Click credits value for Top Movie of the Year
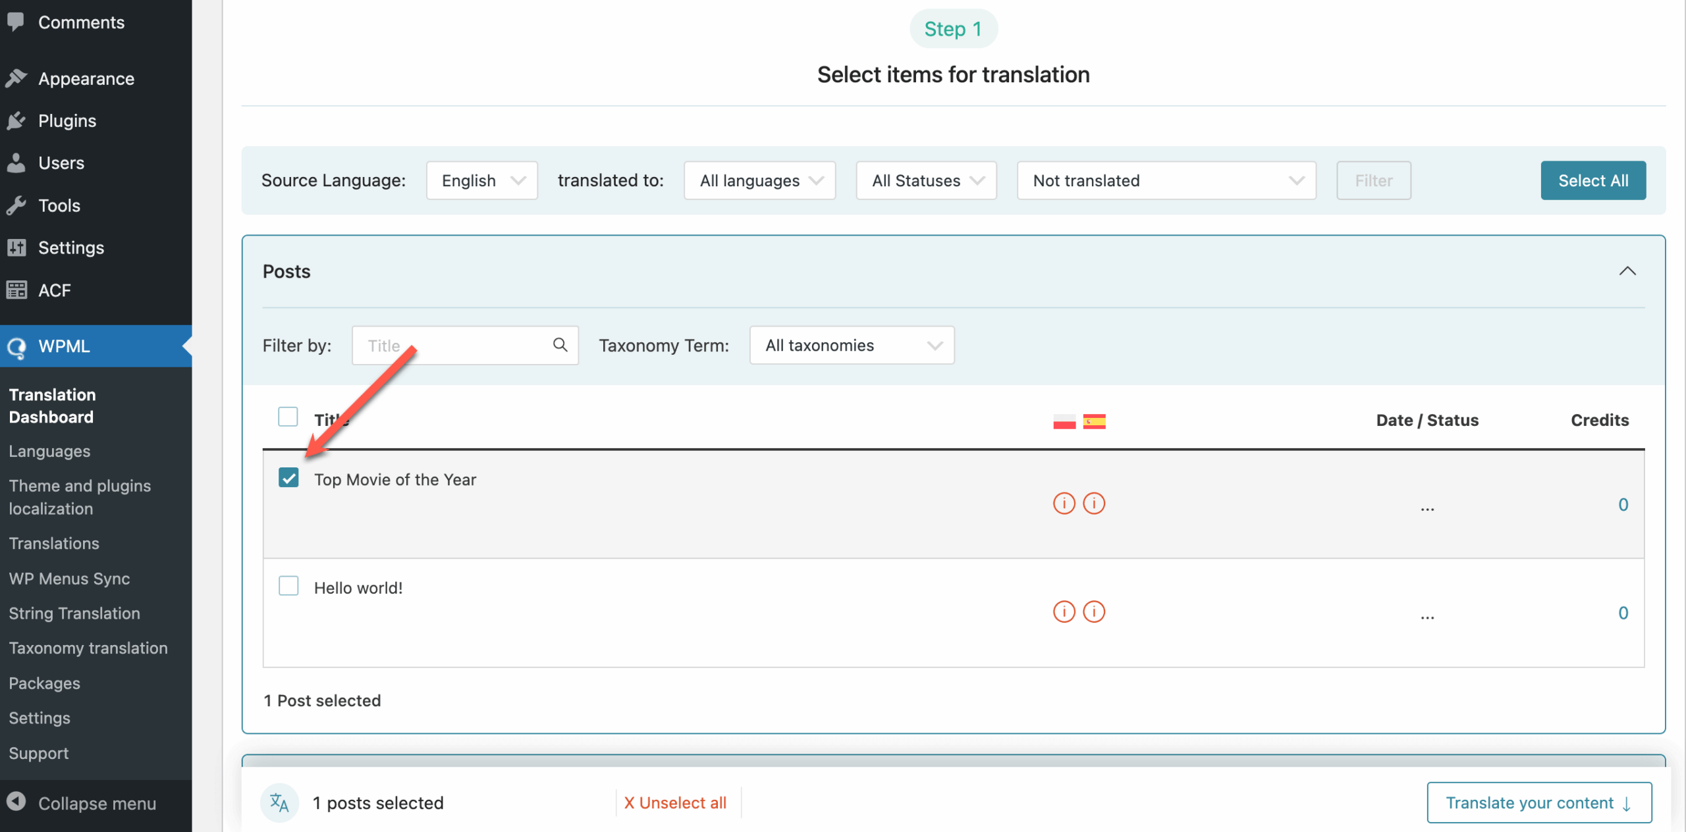This screenshot has height=832, width=1686. click(x=1623, y=505)
